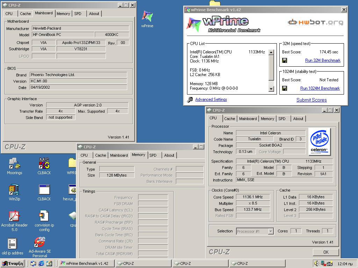
Task: Open About tab in Memory CPU-Z window
Action: point(169,155)
